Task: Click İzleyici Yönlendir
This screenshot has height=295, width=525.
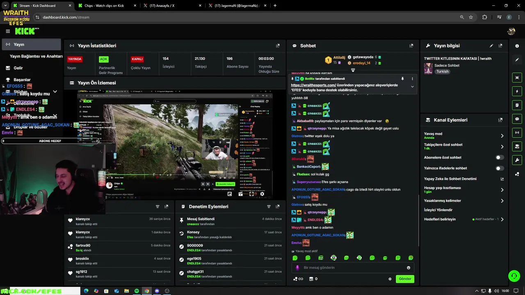Action: coord(438,210)
